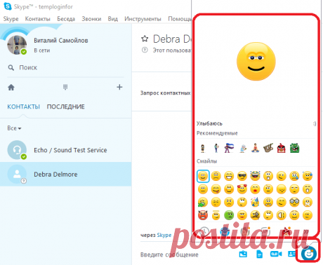Add Debra to favorites with star
Viewport: 323px width, 265px height.
click(145, 39)
